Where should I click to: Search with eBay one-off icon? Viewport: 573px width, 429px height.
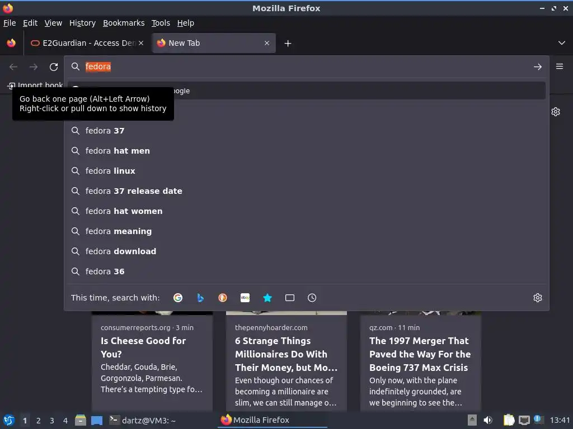click(x=245, y=298)
